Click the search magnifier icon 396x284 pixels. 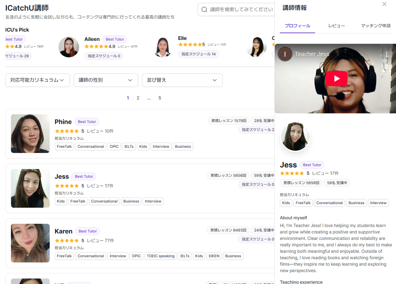click(204, 10)
